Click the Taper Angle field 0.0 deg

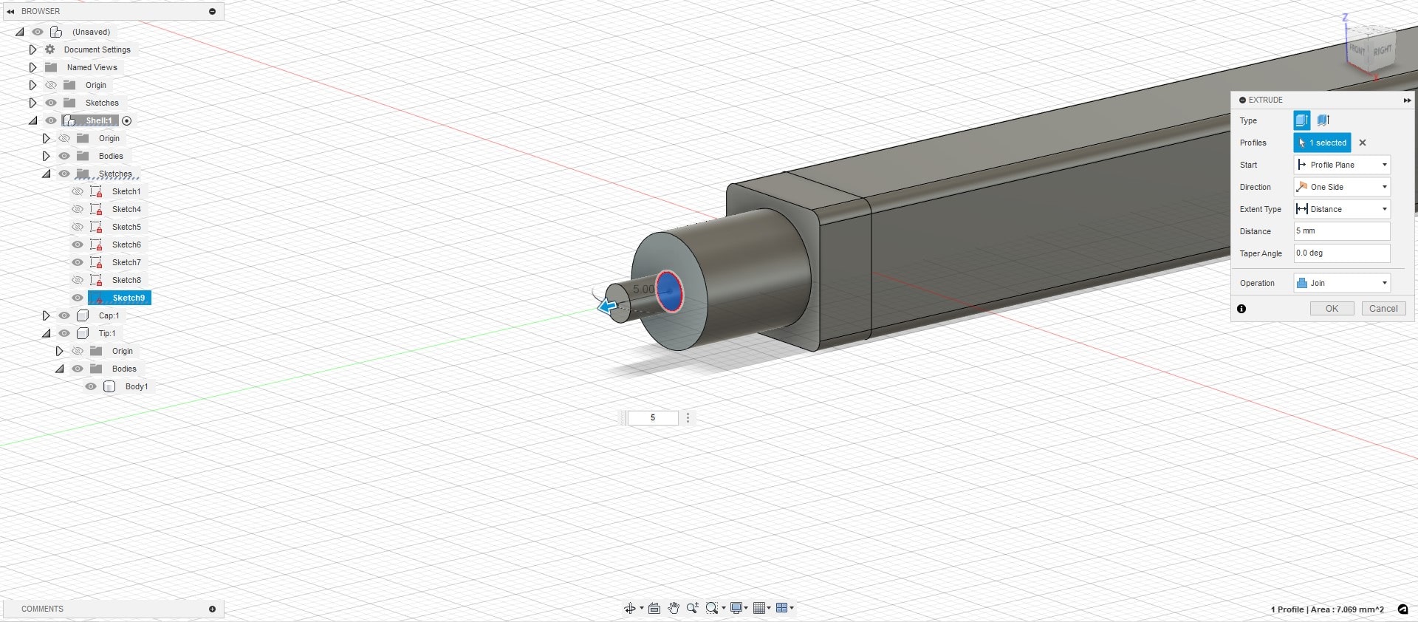click(x=1342, y=253)
